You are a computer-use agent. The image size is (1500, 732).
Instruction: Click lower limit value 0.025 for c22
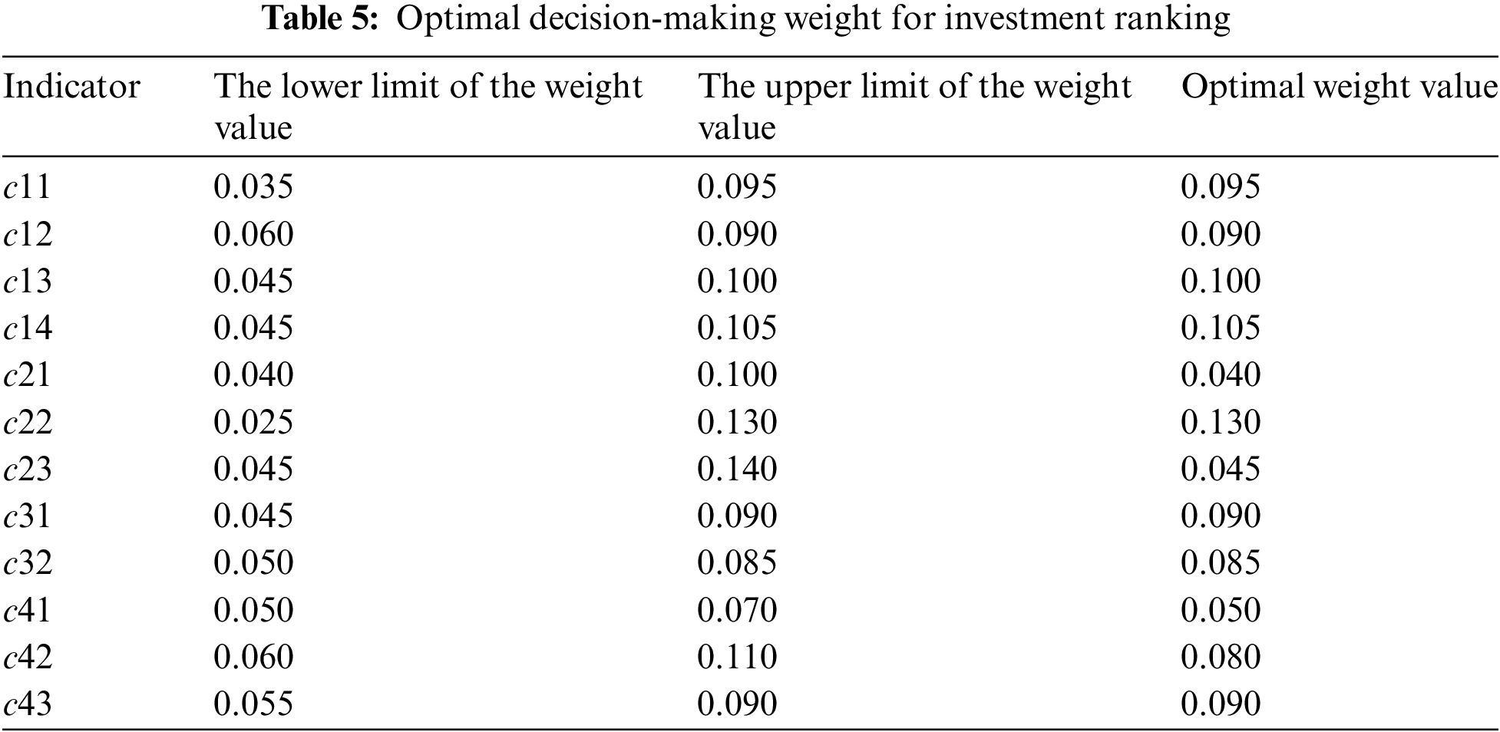[x=253, y=423]
